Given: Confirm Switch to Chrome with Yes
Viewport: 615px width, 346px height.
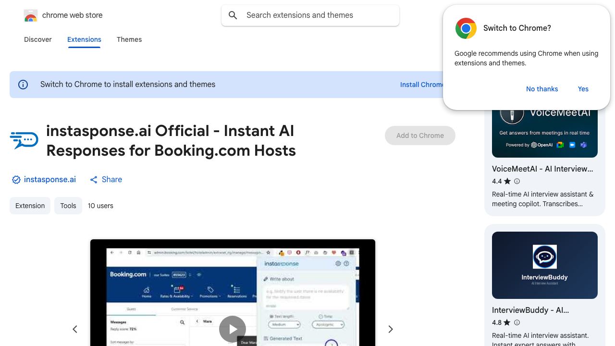Looking at the screenshot, I should tap(583, 89).
